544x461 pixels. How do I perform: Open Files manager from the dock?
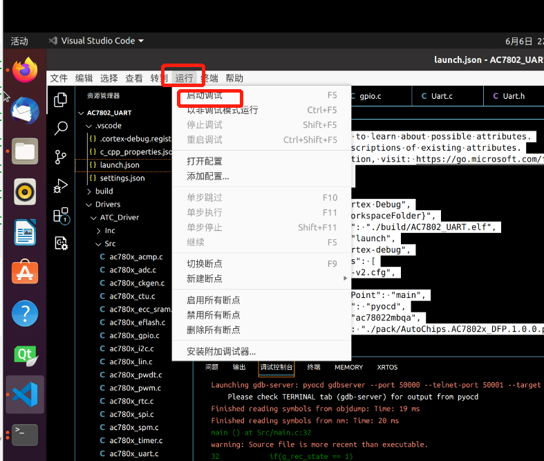click(25, 151)
